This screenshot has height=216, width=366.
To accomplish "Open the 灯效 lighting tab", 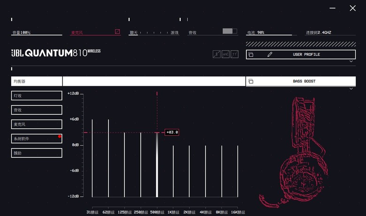I will point(37,96).
